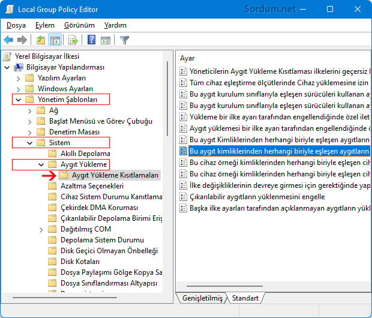Click the Yerel Bilgisayar İlkesi scroll icon
The width and height of the screenshot is (372, 318).
(x=7, y=56)
